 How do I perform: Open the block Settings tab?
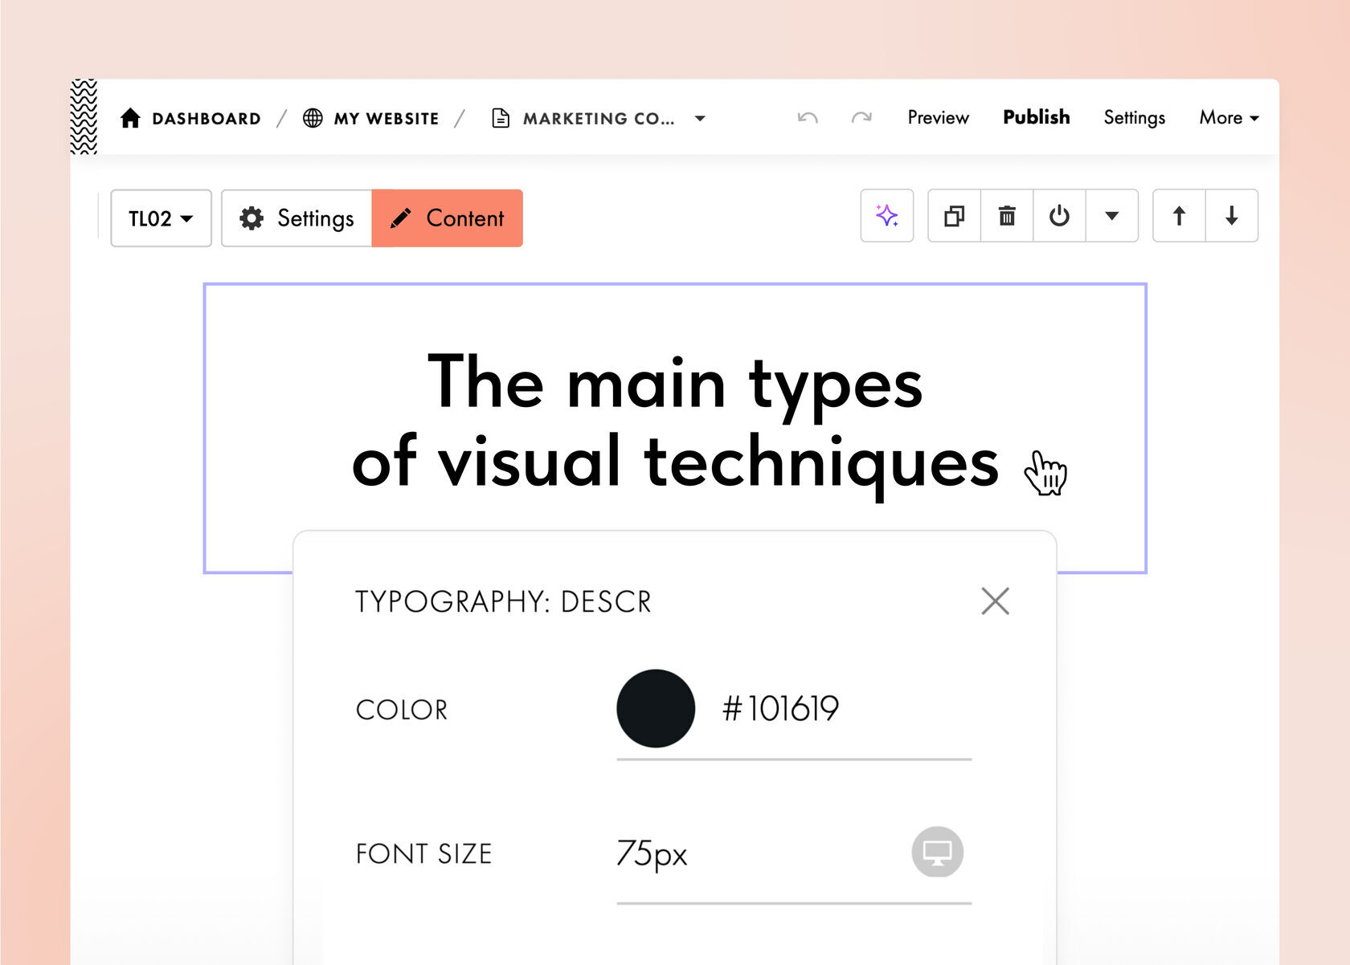tap(297, 218)
